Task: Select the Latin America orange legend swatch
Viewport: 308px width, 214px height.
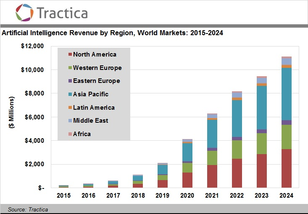Action: [x=70, y=108]
